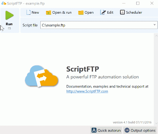Click the Output options button

140,130
